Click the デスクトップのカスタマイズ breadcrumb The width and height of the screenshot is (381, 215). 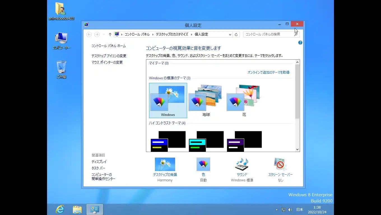172,34
